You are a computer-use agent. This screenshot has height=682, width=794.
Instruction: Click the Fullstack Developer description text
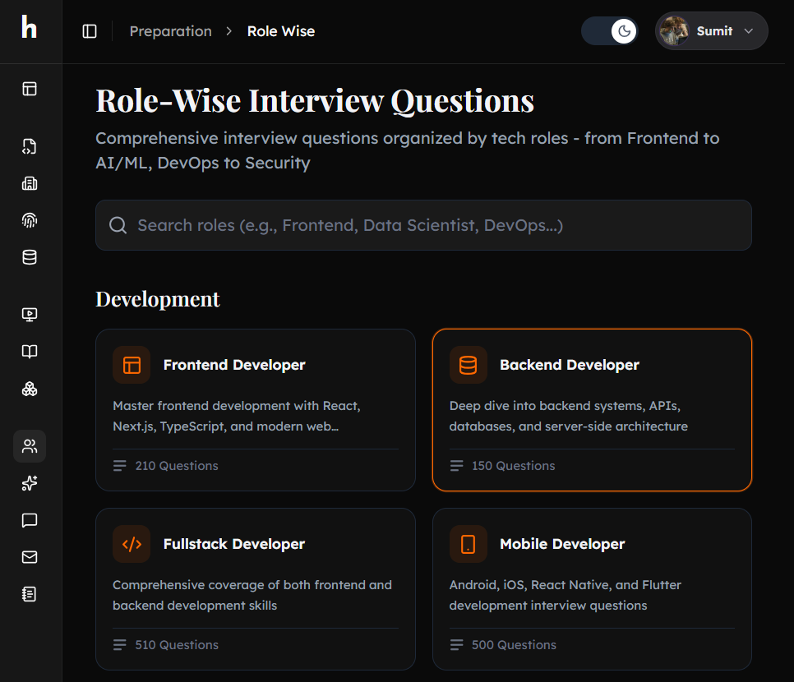252,596
